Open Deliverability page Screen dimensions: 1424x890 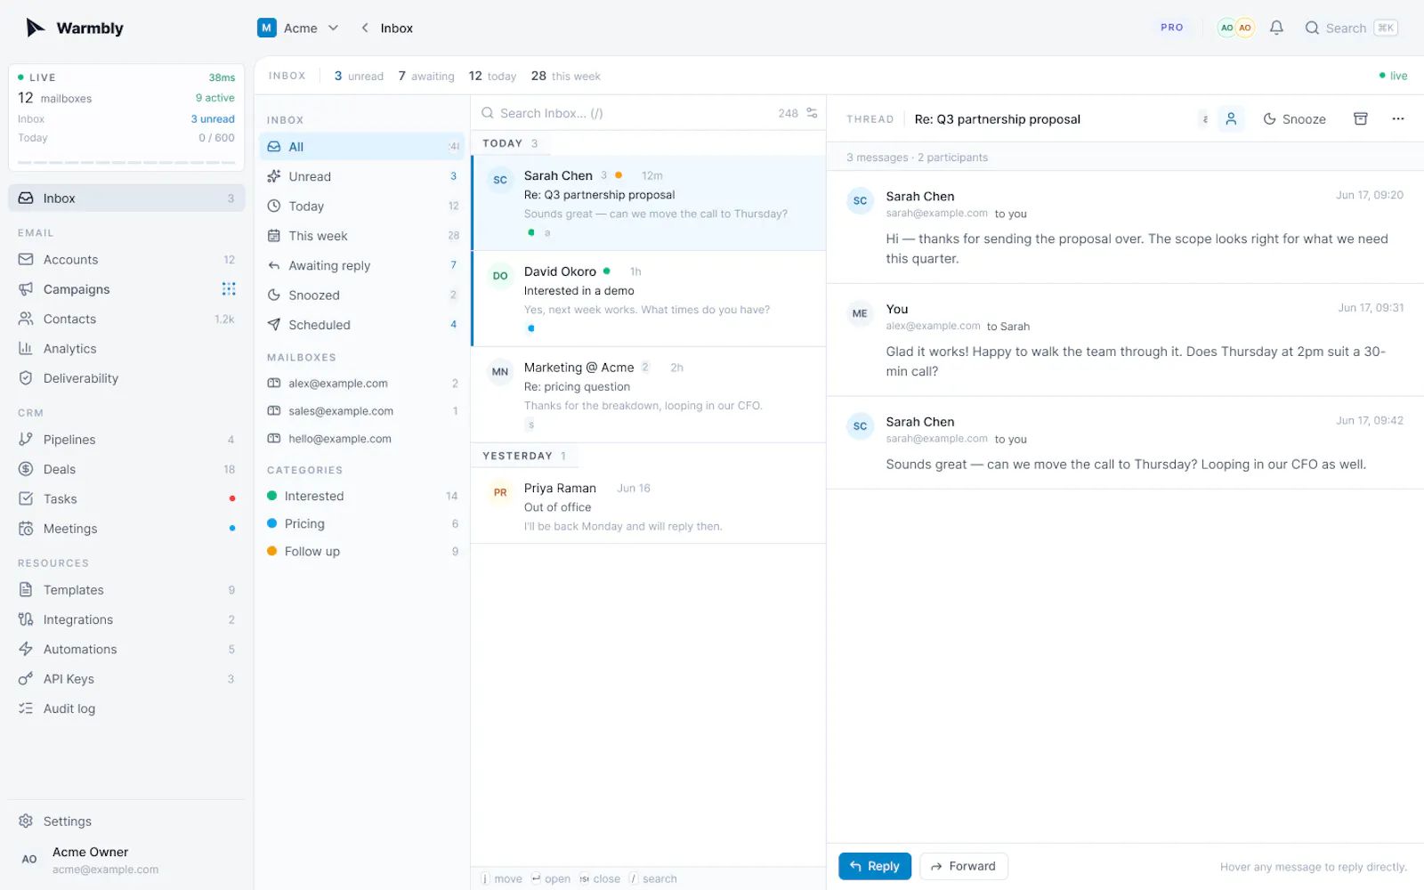point(126,378)
